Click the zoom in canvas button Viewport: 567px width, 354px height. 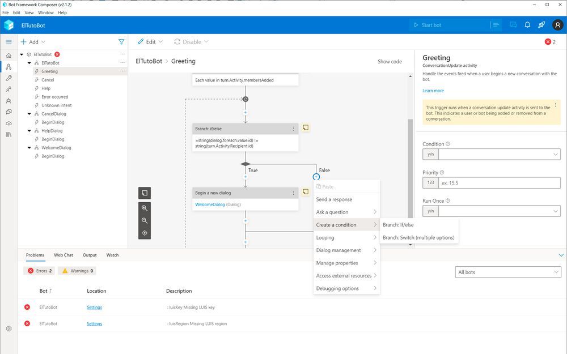(145, 208)
